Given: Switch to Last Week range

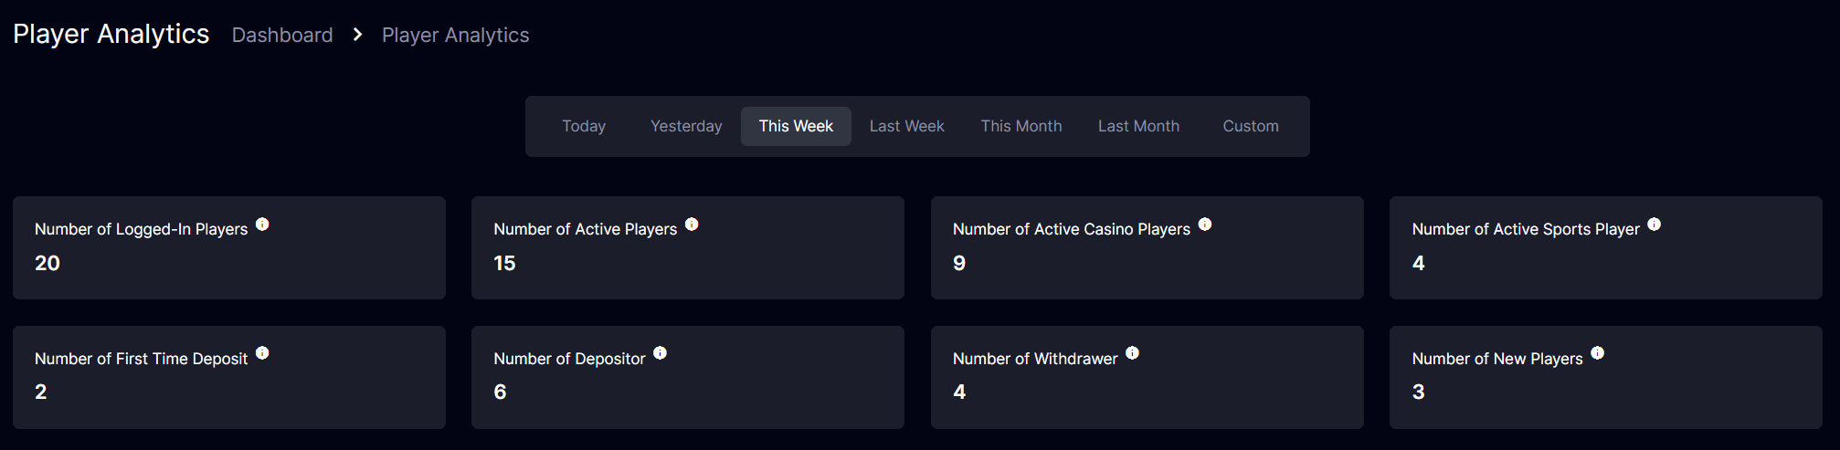Looking at the screenshot, I should point(906,126).
